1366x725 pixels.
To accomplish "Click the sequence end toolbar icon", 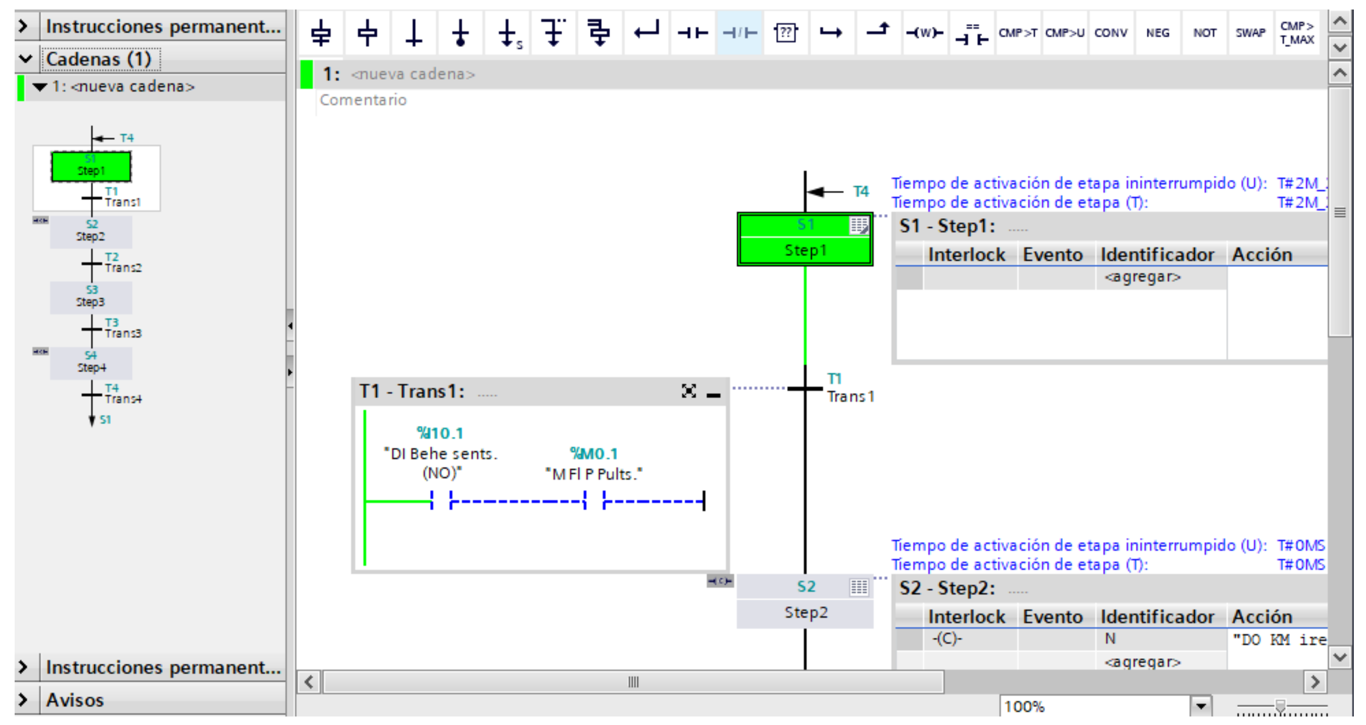I will coord(460,33).
